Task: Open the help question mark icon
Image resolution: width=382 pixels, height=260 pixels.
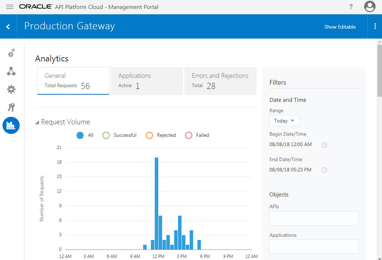Action: pos(351,7)
